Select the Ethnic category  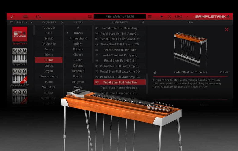pyautogui.click(x=49, y=55)
